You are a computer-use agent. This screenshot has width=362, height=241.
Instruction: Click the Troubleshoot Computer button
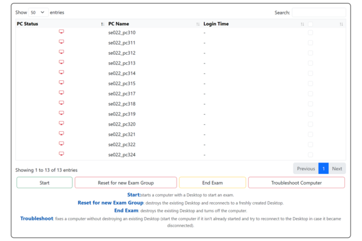click(x=297, y=183)
